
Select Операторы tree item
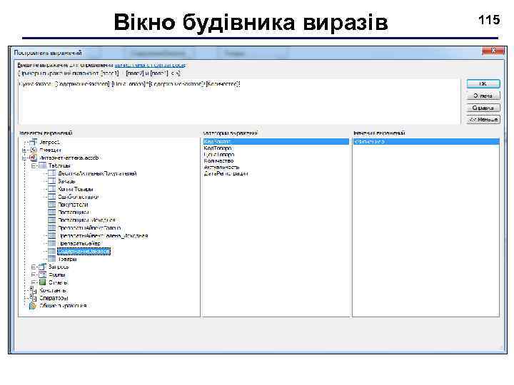point(54,298)
